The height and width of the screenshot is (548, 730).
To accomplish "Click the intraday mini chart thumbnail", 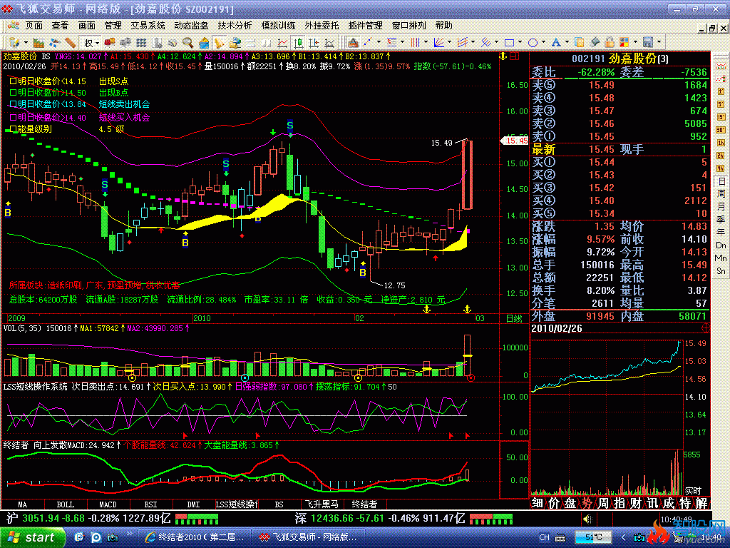I will [606, 416].
